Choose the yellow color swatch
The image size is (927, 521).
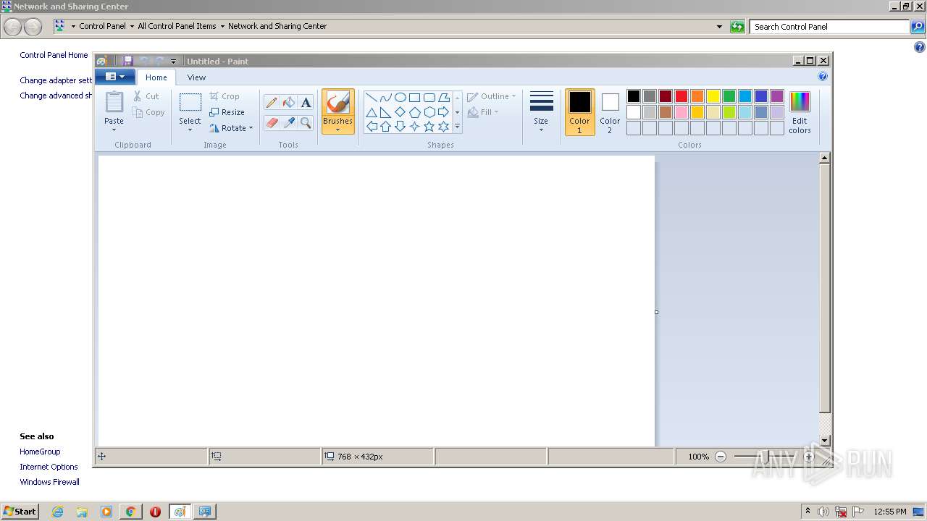point(713,96)
